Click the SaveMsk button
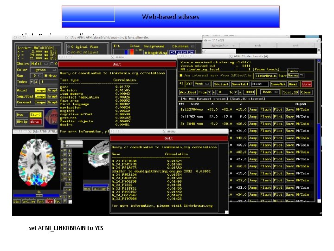Viewport: 334px width, 251px height. click(x=278, y=84)
